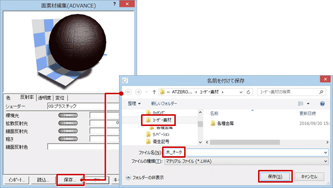This screenshot has height=188, width=333.
Task: Click the Back arrow in save dialog
Action: pos(128,92)
